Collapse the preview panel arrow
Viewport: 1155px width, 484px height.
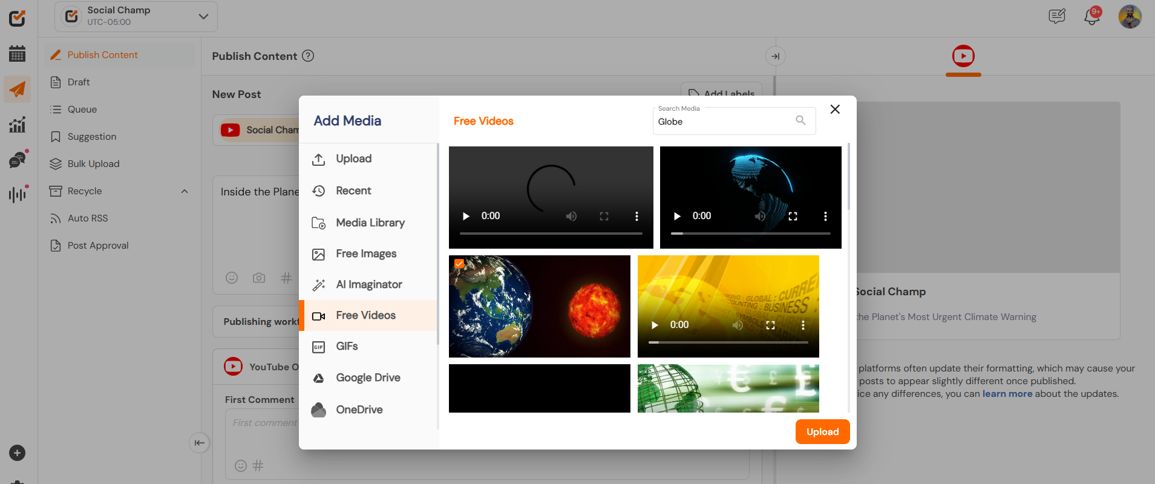(775, 56)
